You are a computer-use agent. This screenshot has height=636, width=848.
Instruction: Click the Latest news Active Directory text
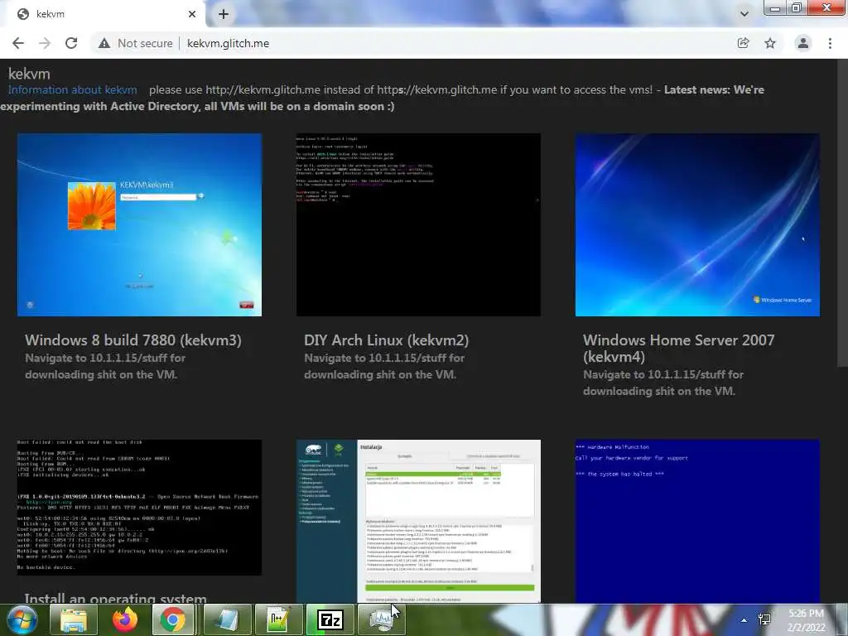click(383, 98)
